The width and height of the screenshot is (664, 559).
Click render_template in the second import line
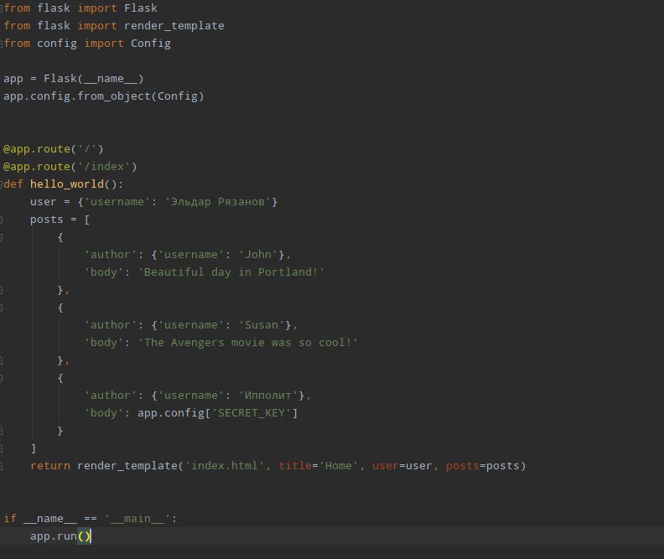point(174,26)
